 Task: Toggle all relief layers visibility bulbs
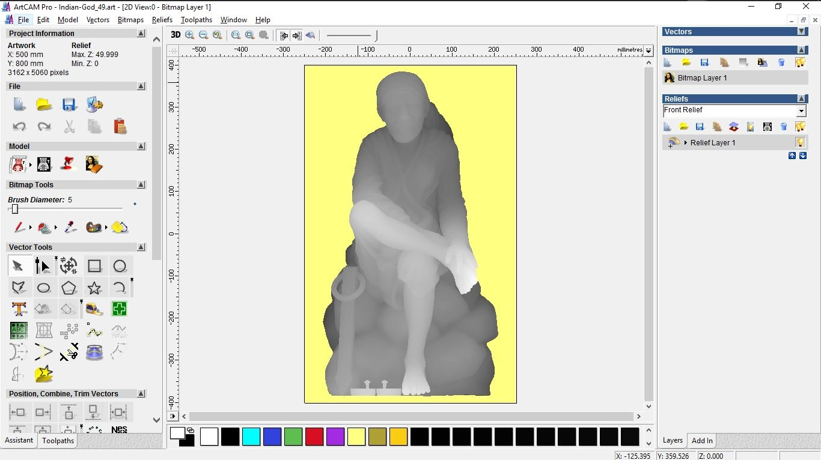click(x=800, y=127)
